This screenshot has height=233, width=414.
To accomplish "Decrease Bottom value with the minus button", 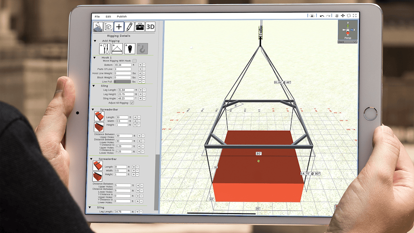I will tap(144, 65).
